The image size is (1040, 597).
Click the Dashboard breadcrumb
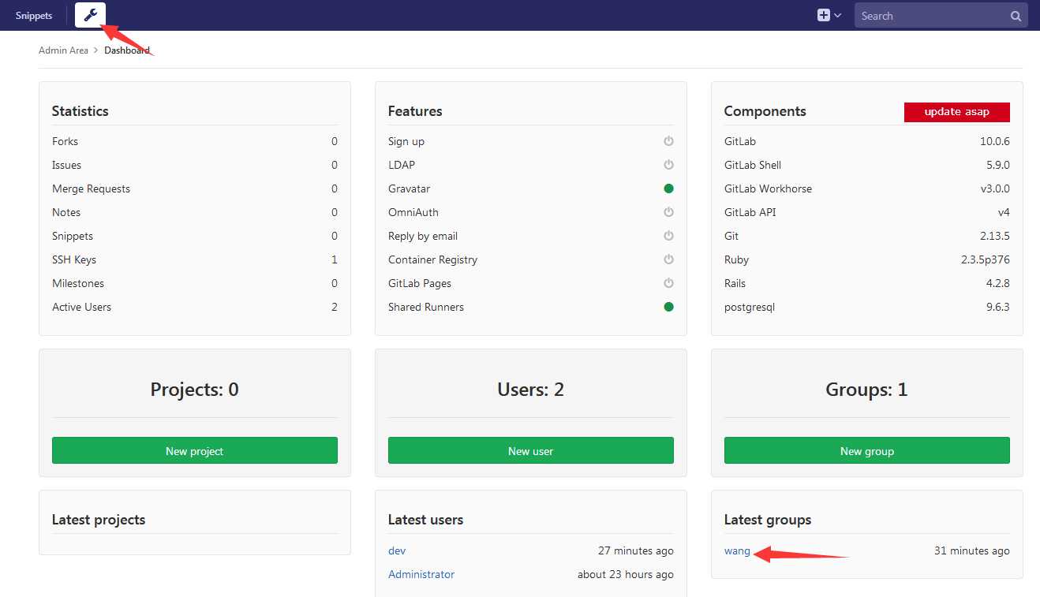pos(127,50)
